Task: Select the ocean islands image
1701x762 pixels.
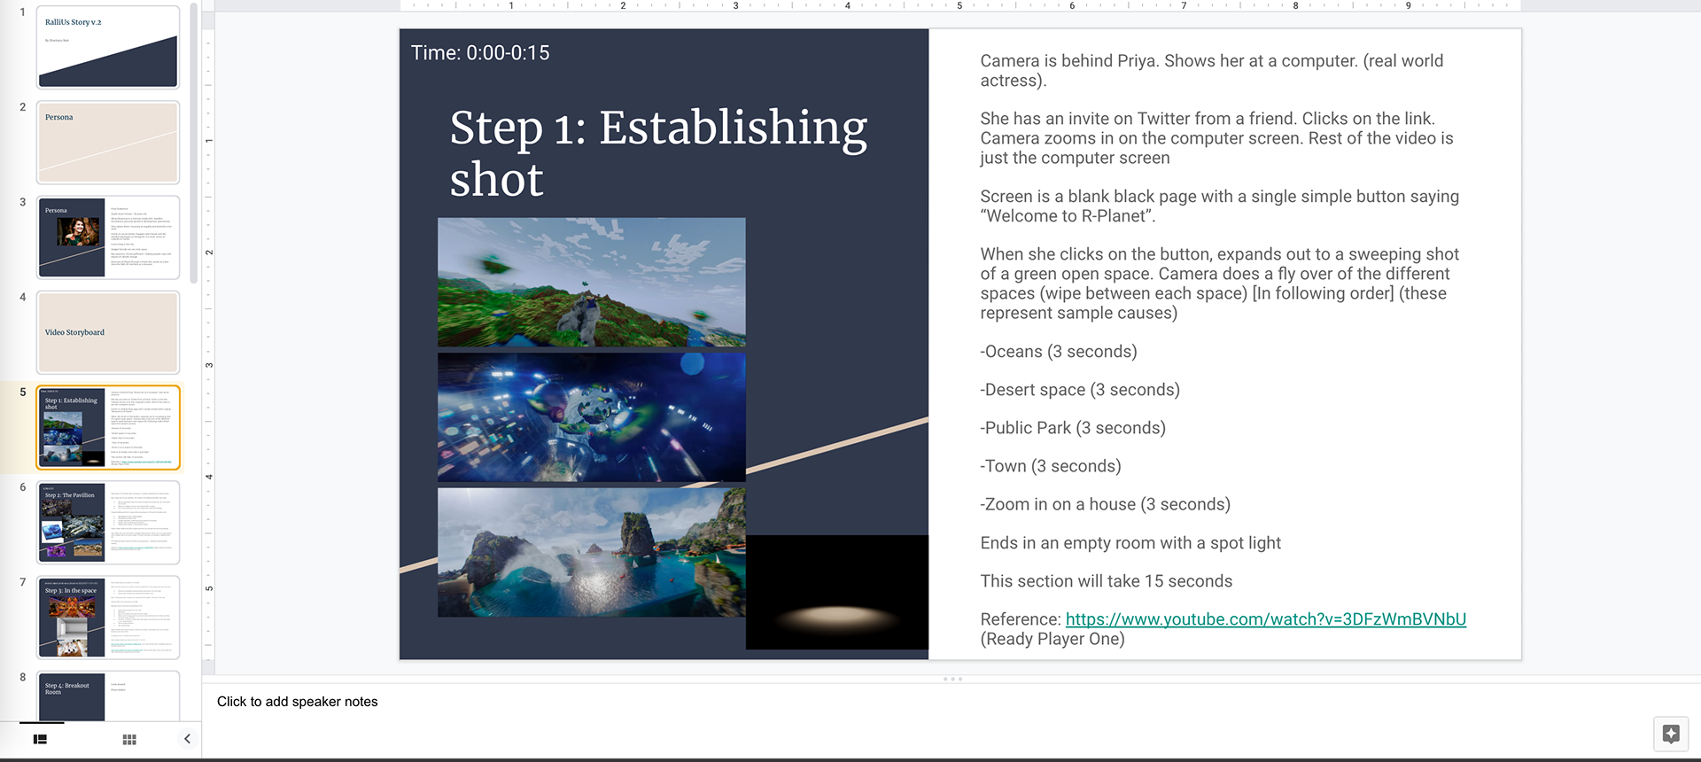Action: pos(592,552)
